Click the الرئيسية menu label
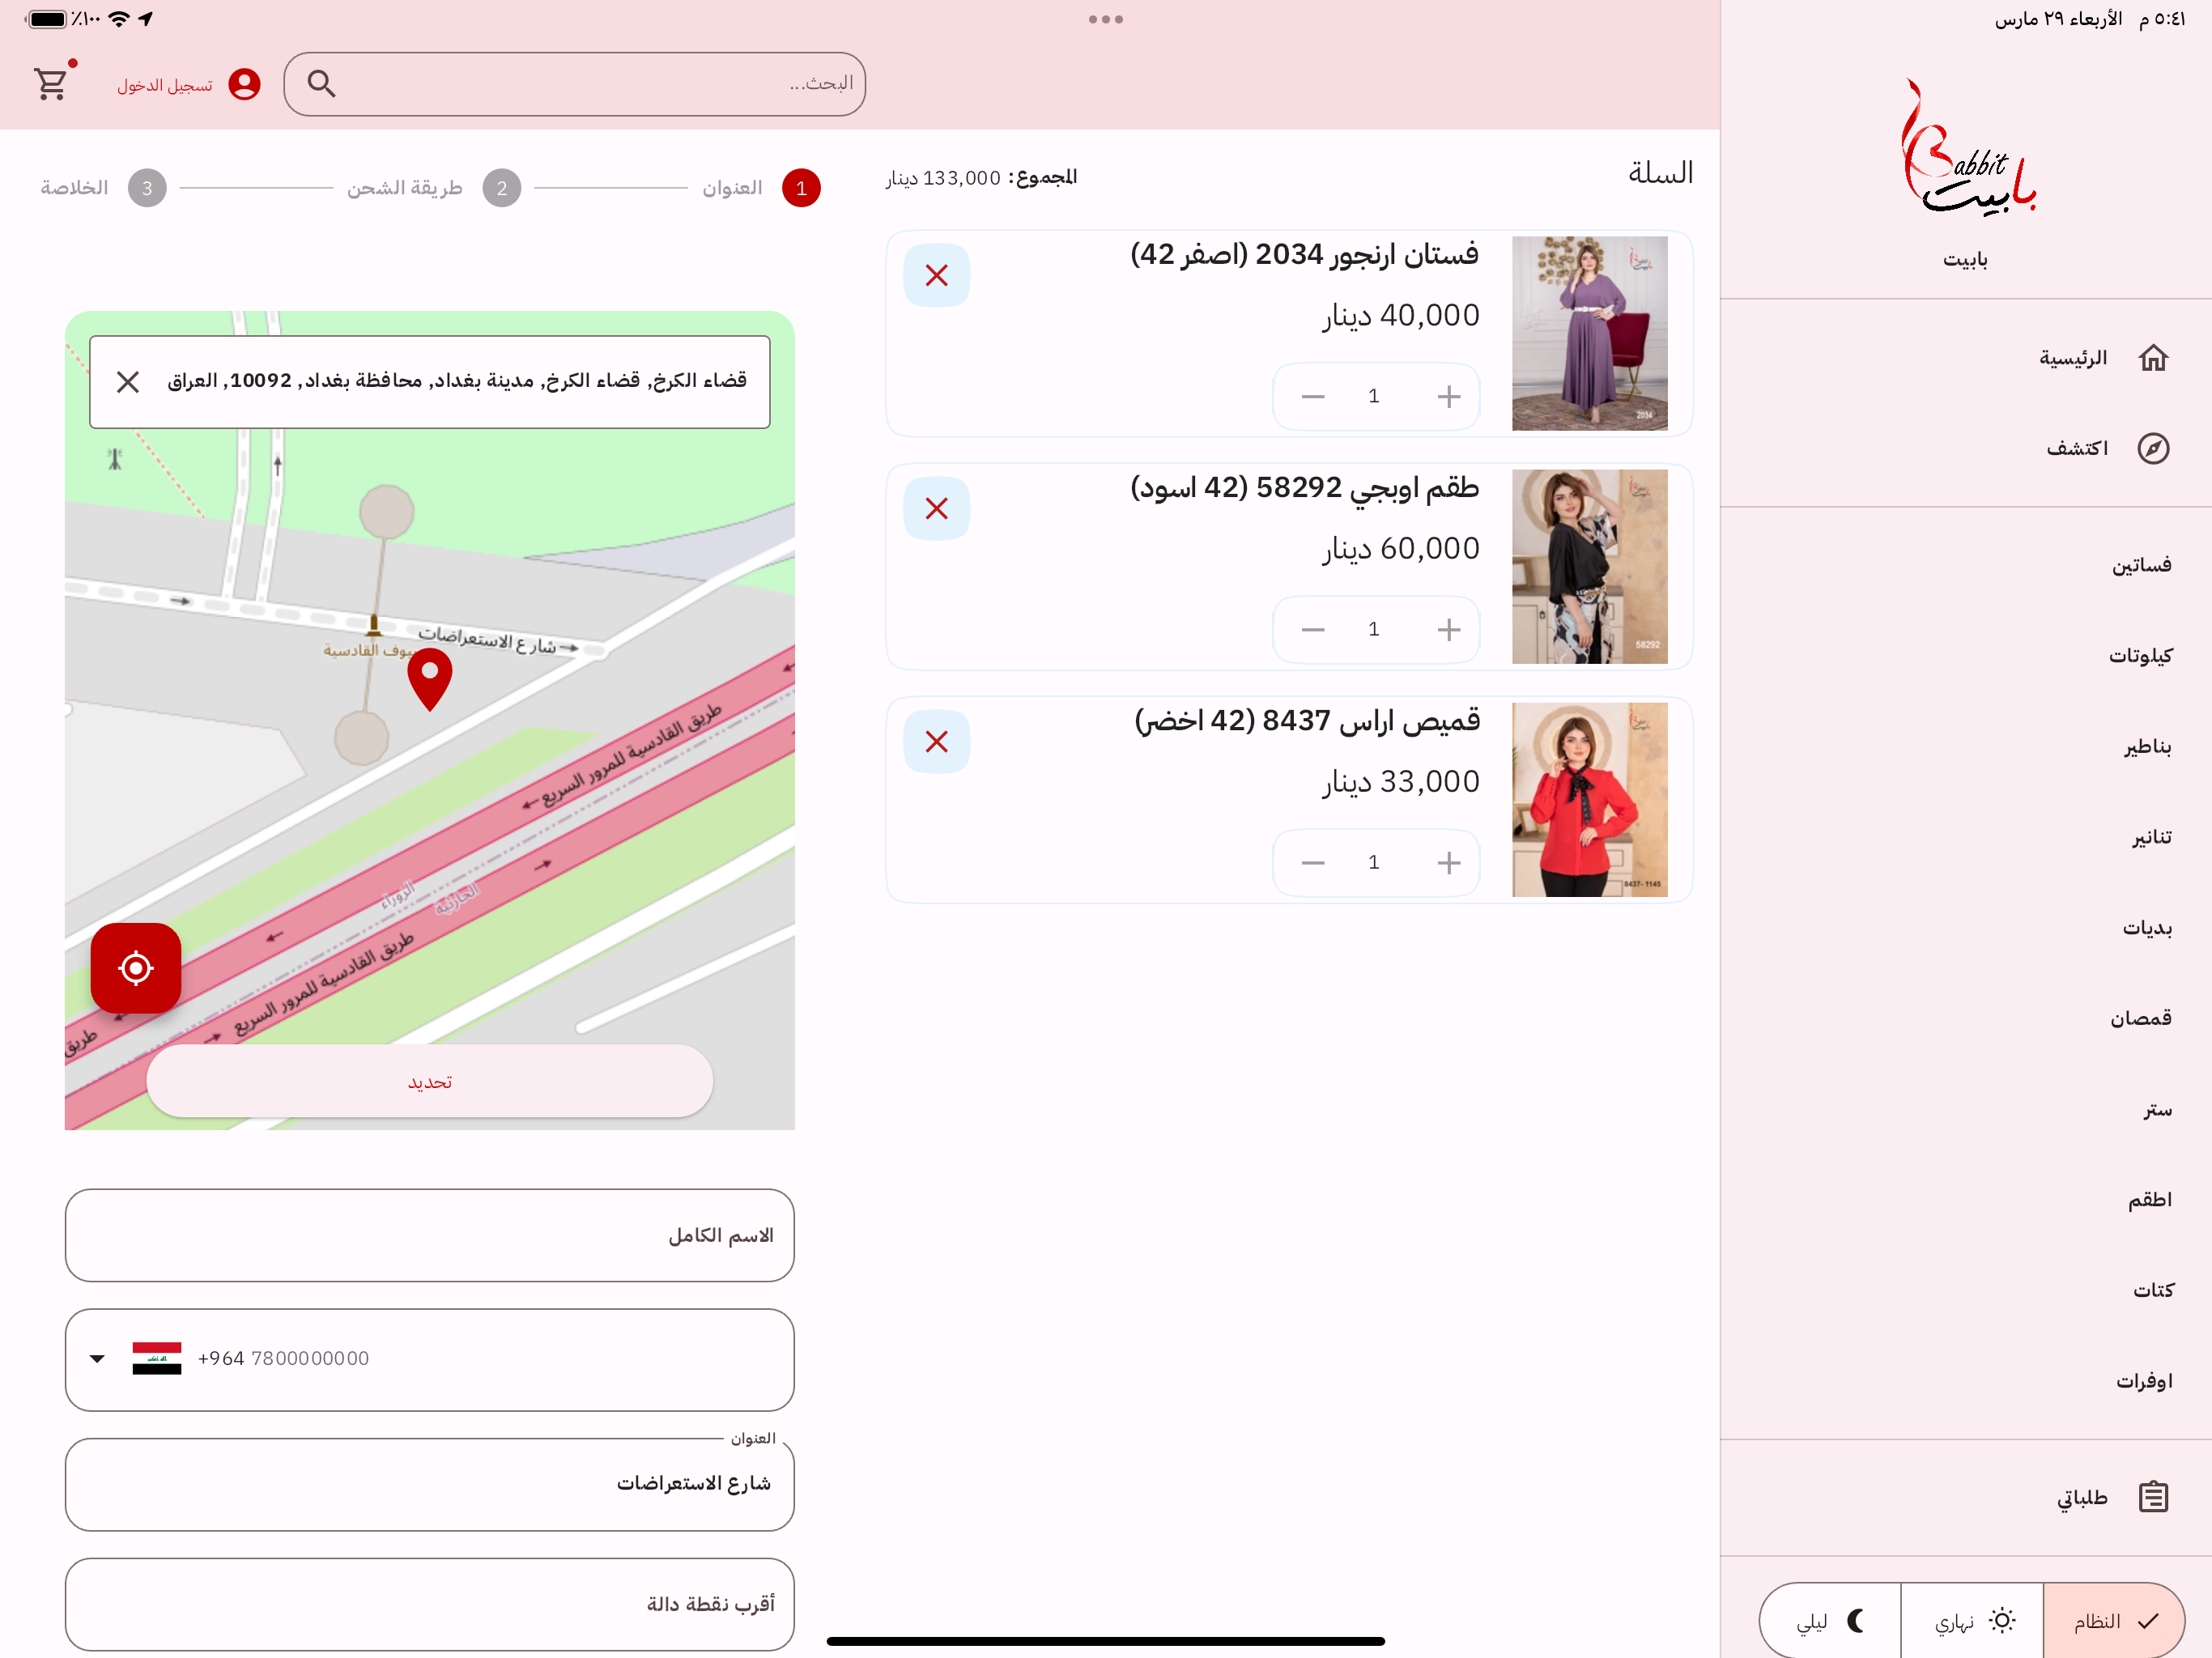Screen dimensions: 2212x1658 pyautogui.click(x=2073, y=358)
